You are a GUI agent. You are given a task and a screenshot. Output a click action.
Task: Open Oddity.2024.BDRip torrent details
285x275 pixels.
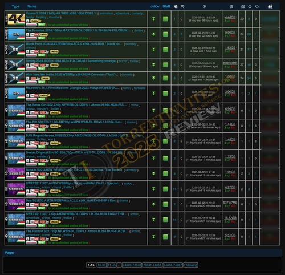[71, 61]
